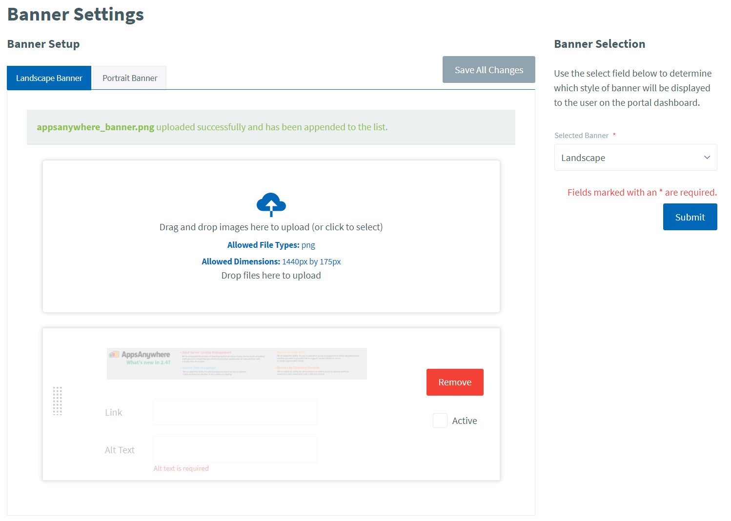Screen dimensions: 731x521
Task: Click the 'Drop files here to upload' text
Action: (x=271, y=276)
